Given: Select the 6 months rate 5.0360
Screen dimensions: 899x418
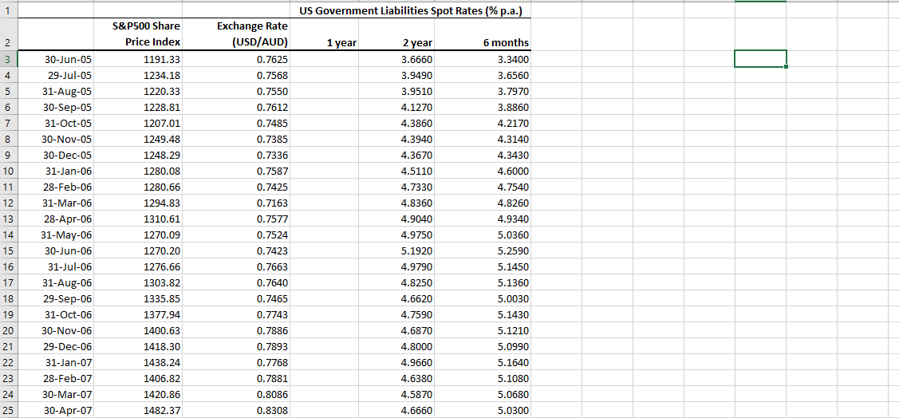Looking at the screenshot, I should coord(483,235).
